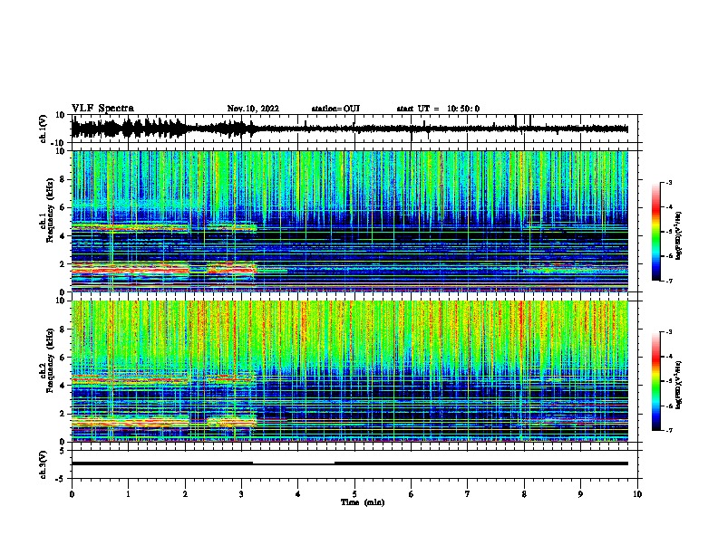Screen dimensions: 718x554
Task: Click the "8" kHz tick on ch.1 frequency axis
Action: click(x=63, y=179)
